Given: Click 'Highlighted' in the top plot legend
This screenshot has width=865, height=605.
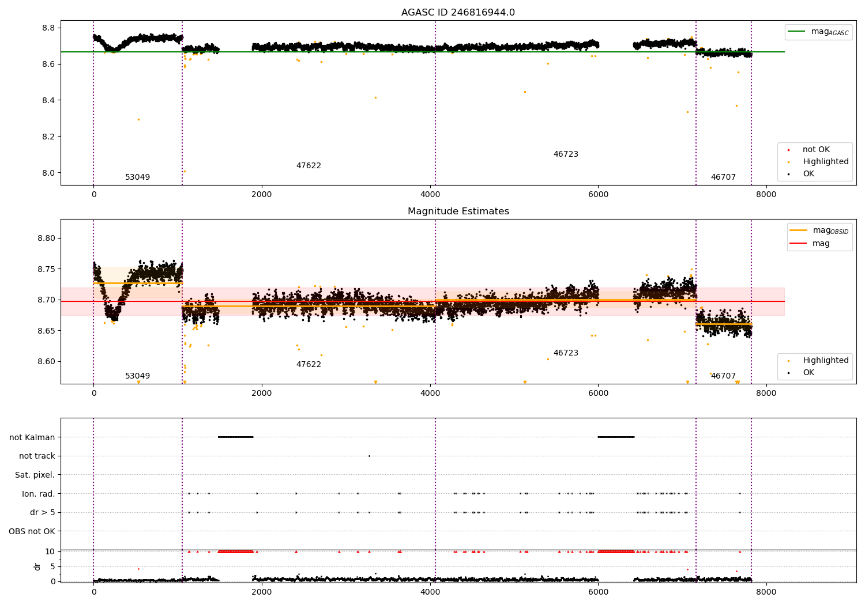Looking at the screenshot, I should 818,162.
